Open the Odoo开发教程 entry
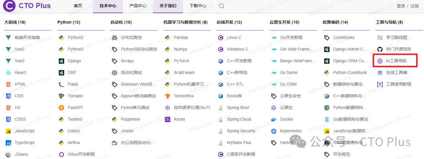Viewport: 424px width, 159px height. (x=81, y=154)
